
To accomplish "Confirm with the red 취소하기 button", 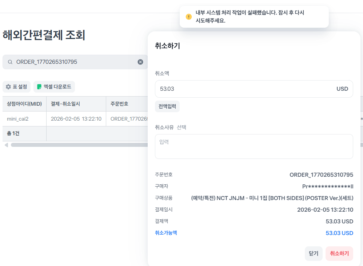I will point(339,254).
